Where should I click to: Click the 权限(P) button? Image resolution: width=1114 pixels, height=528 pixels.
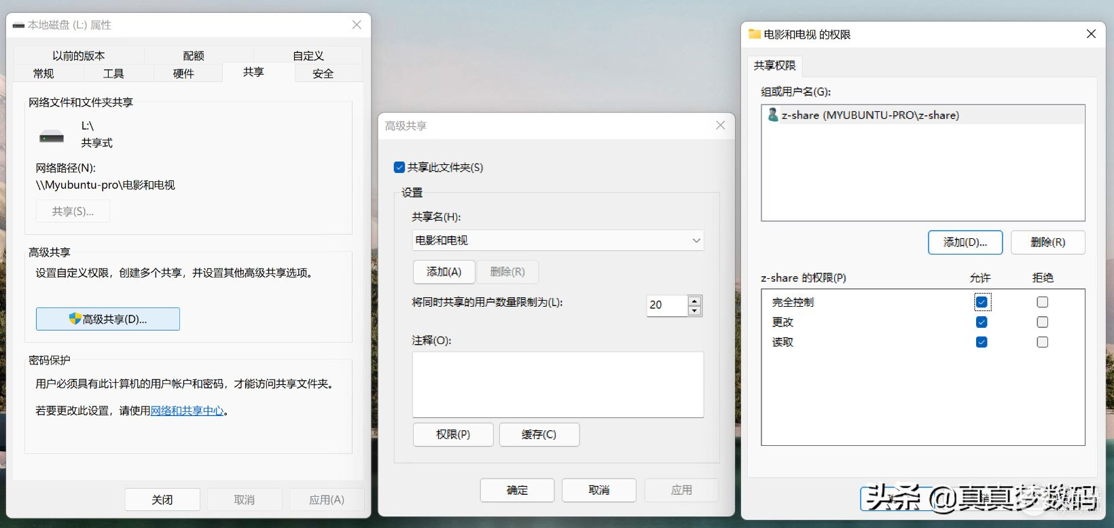pos(453,434)
